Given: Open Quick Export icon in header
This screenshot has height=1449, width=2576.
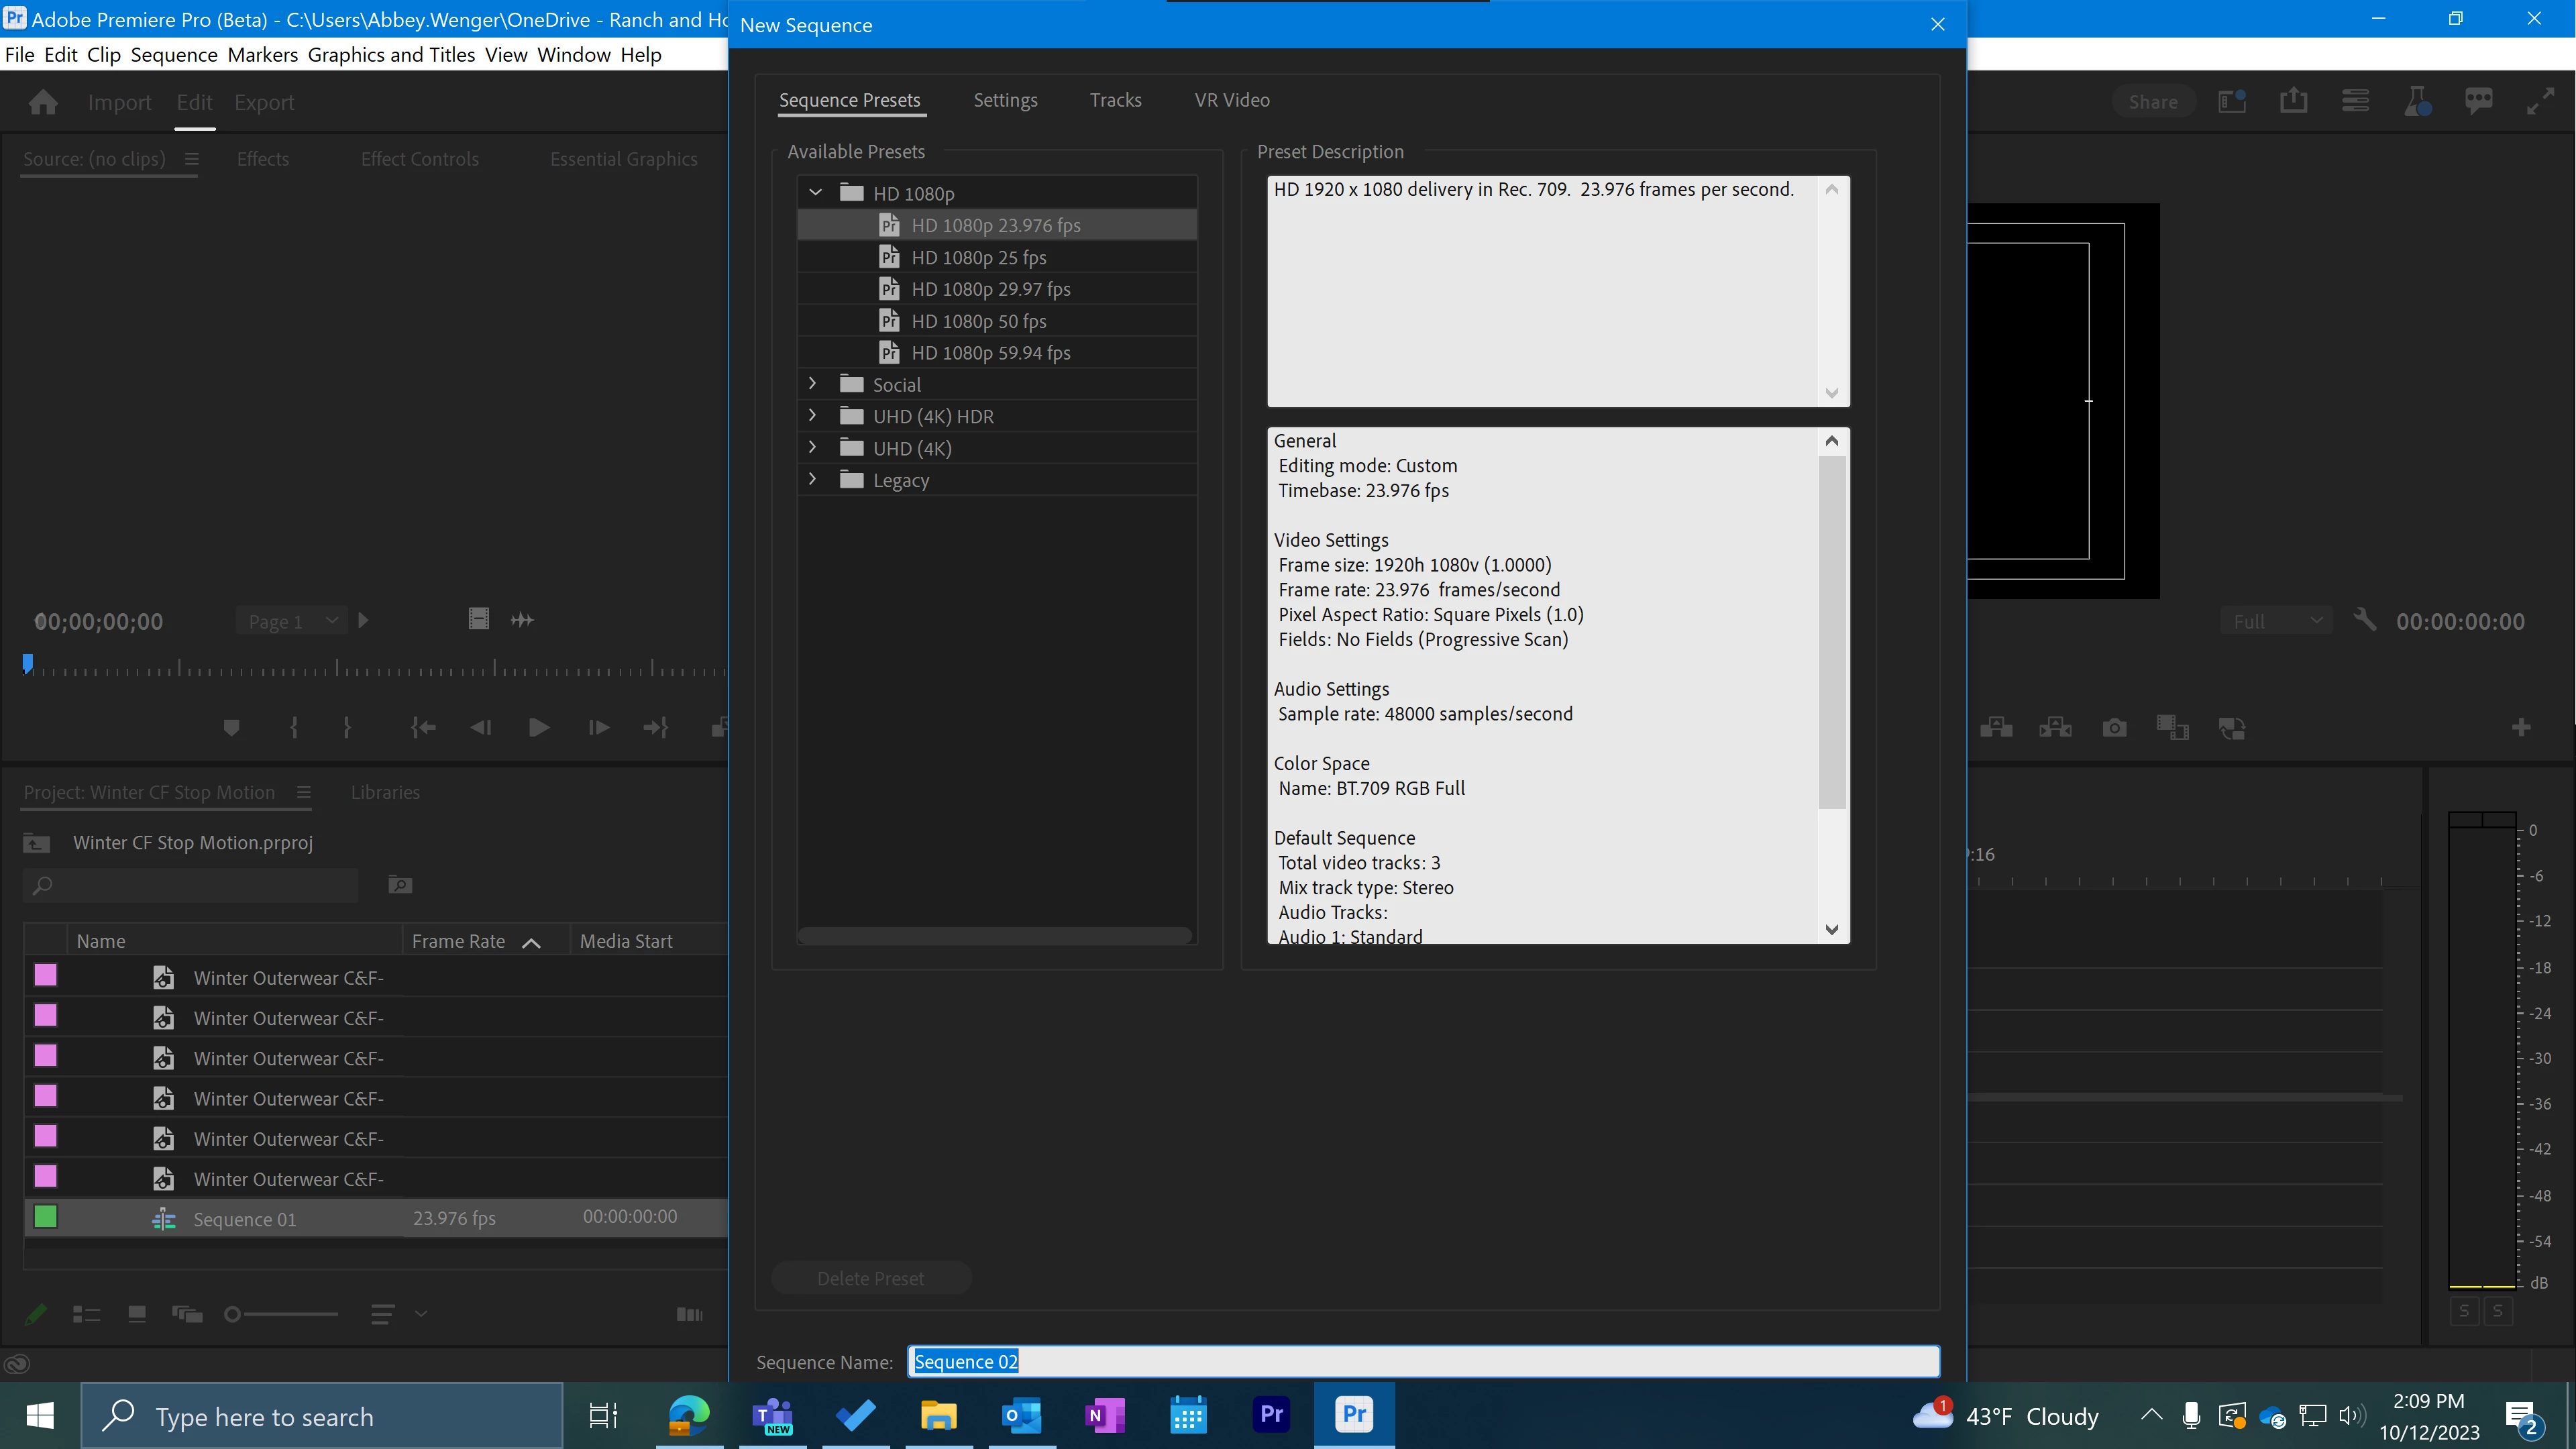Looking at the screenshot, I should tap(2293, 101).
